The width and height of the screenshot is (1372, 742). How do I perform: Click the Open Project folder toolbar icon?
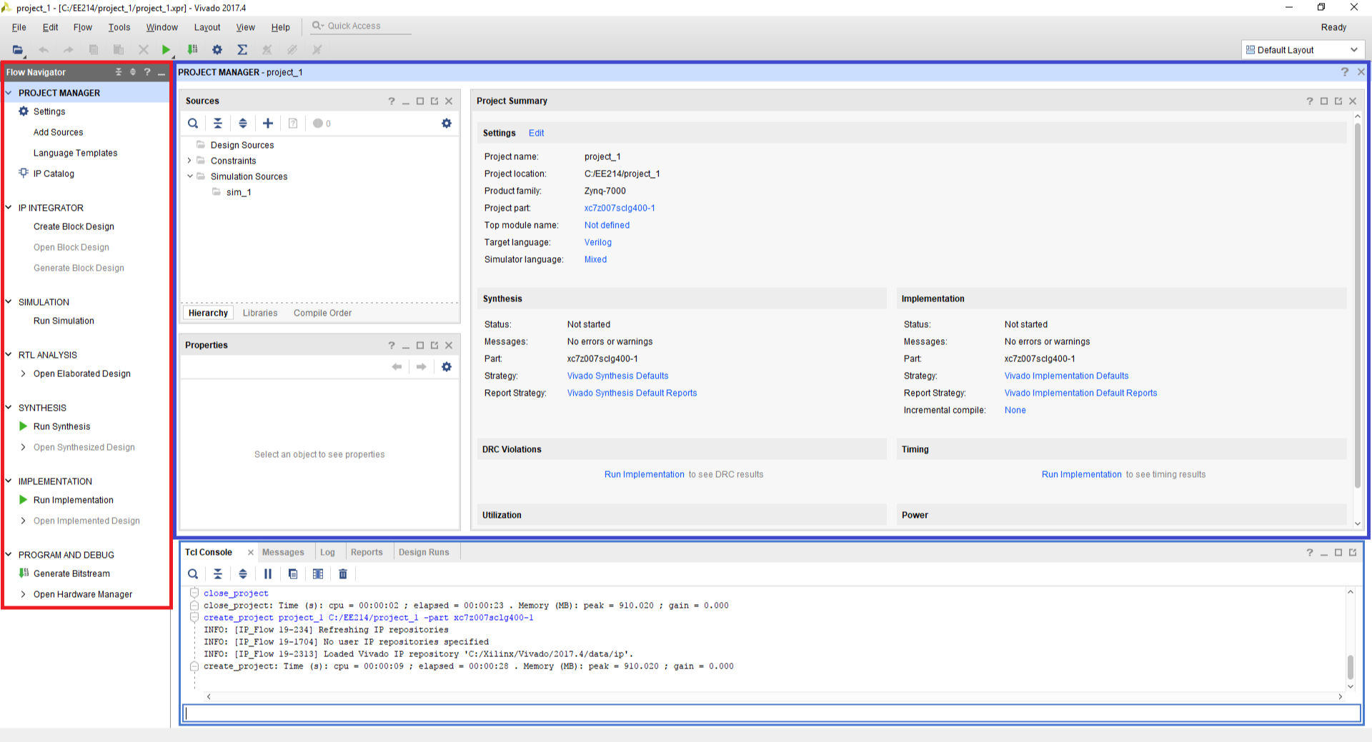18,50
